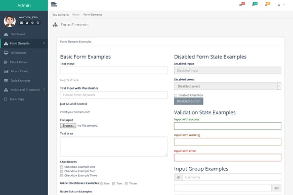Image resolution: width=293 pixels, height=195 pixels.
Task: Toggle the sidebar with the hamburger icon
Action: 54,4
